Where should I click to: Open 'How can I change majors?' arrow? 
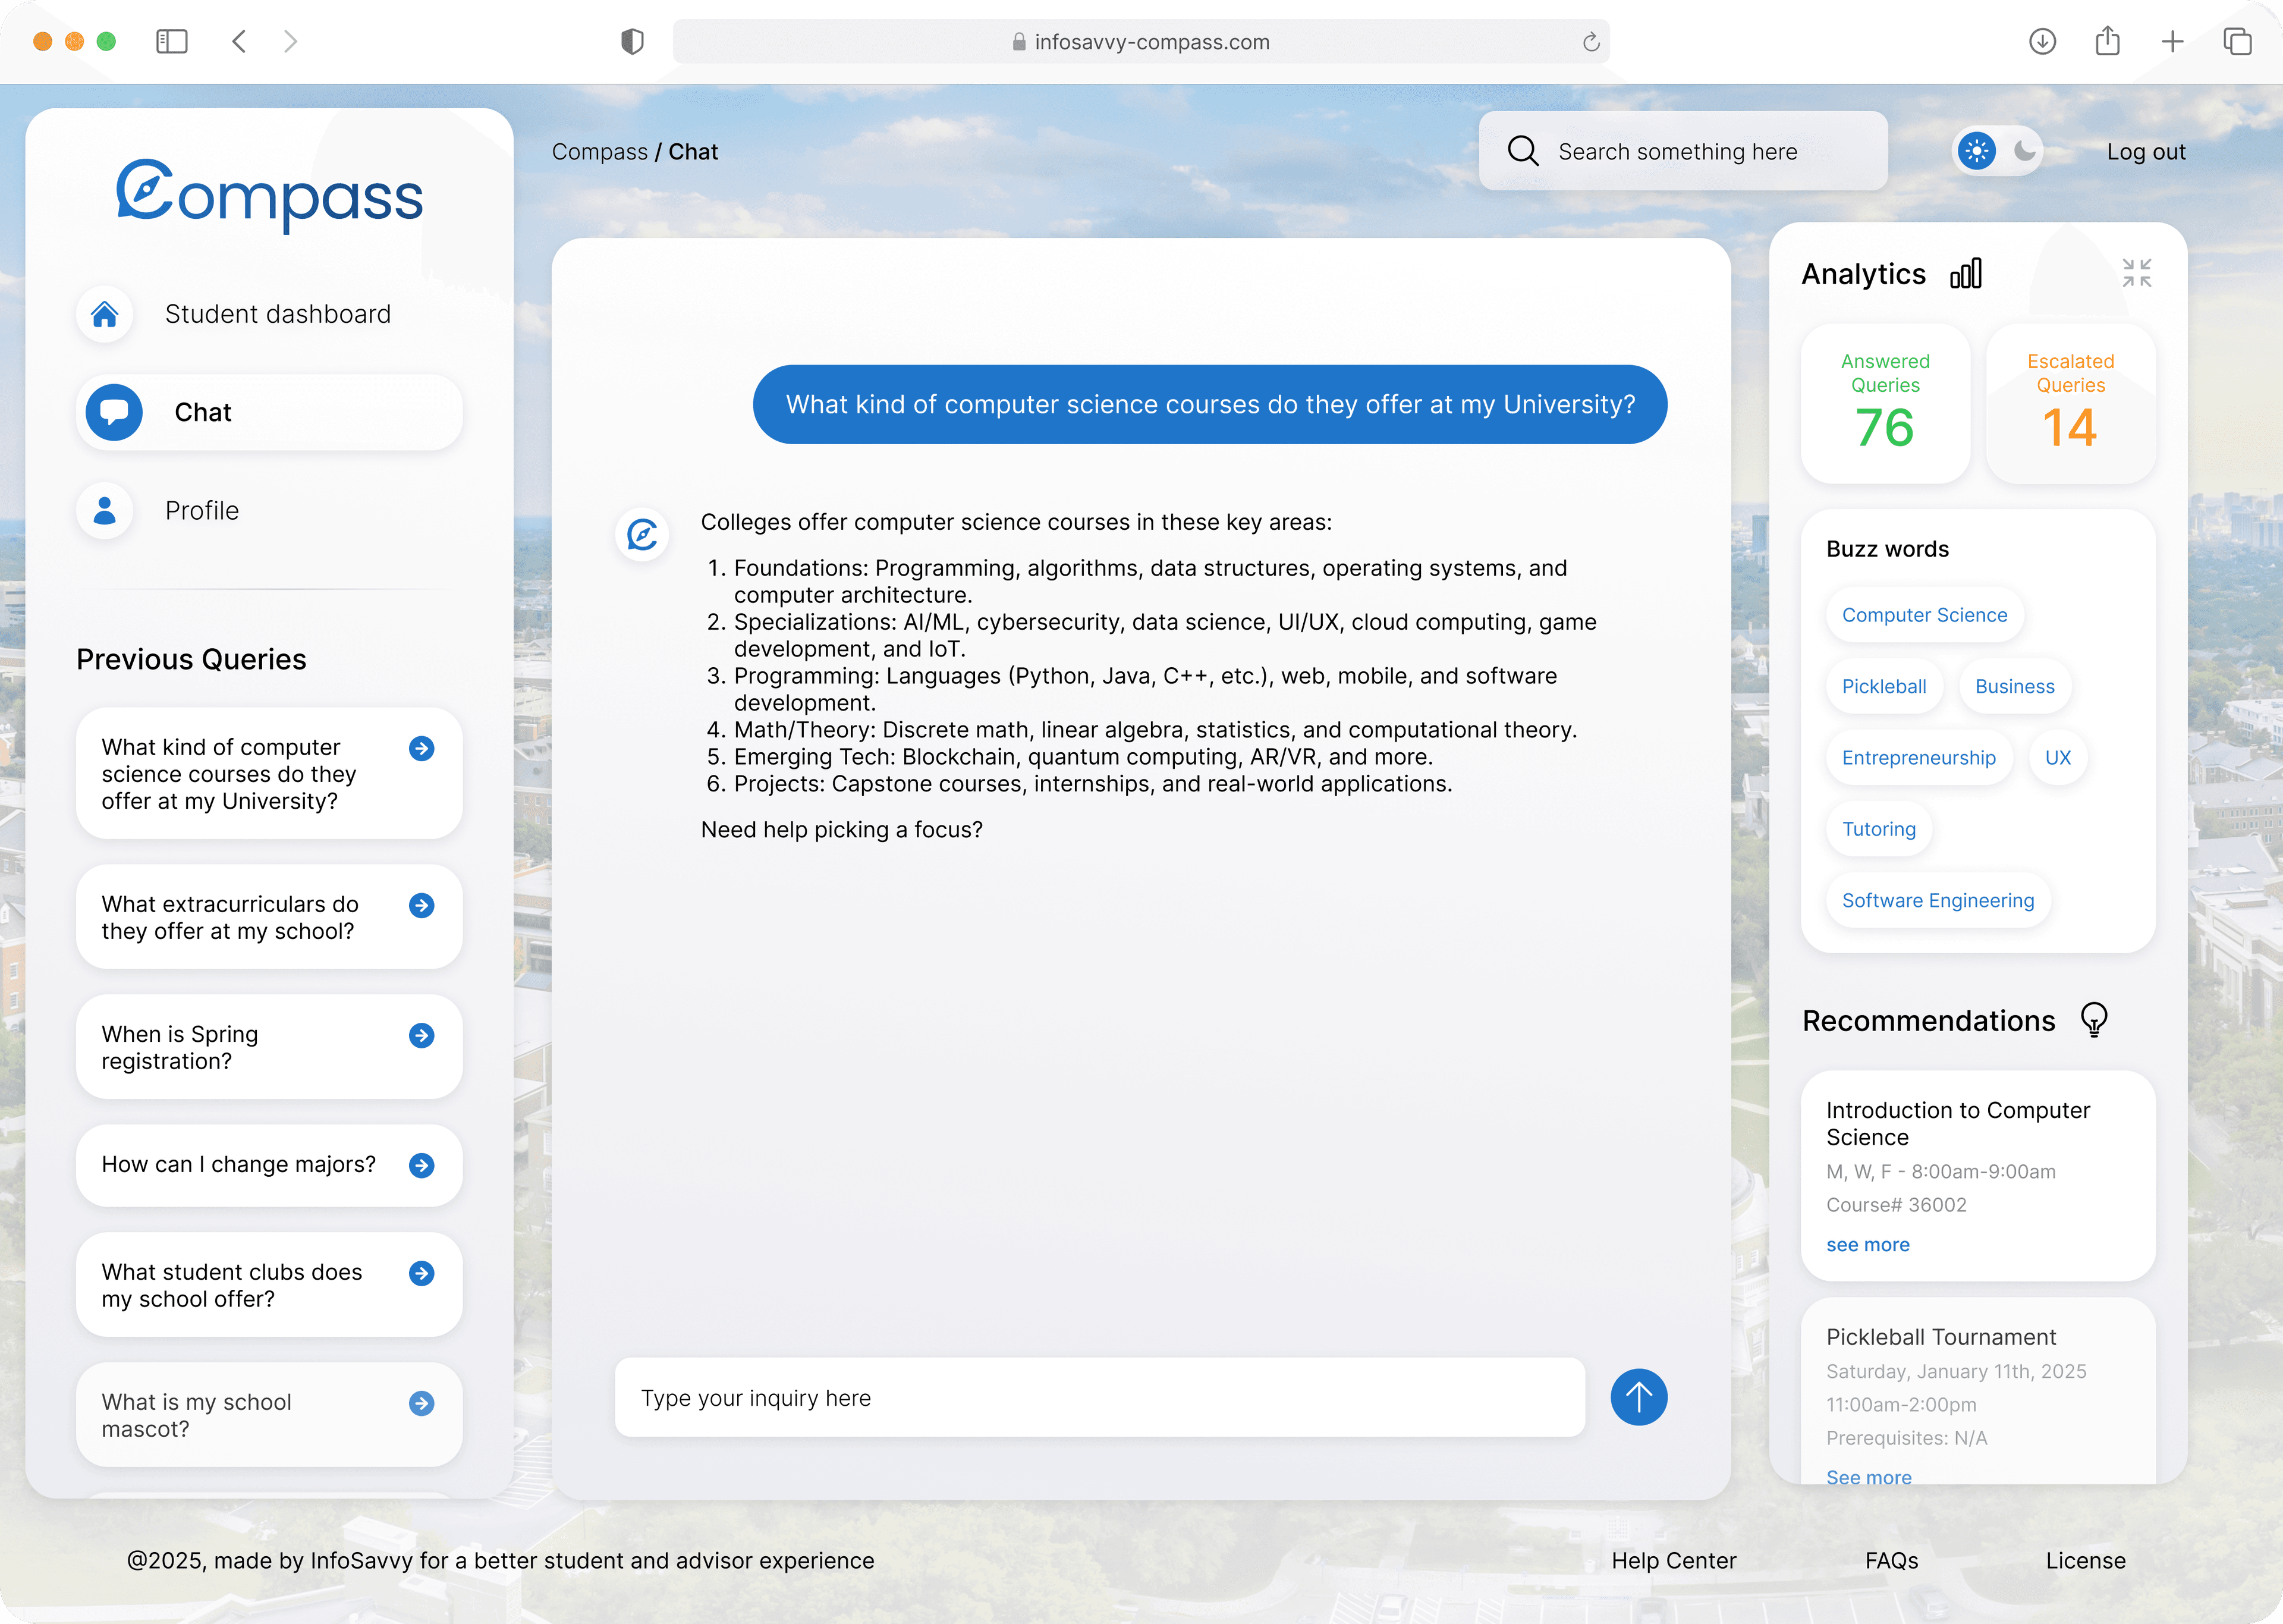(x=422, y=1165)
